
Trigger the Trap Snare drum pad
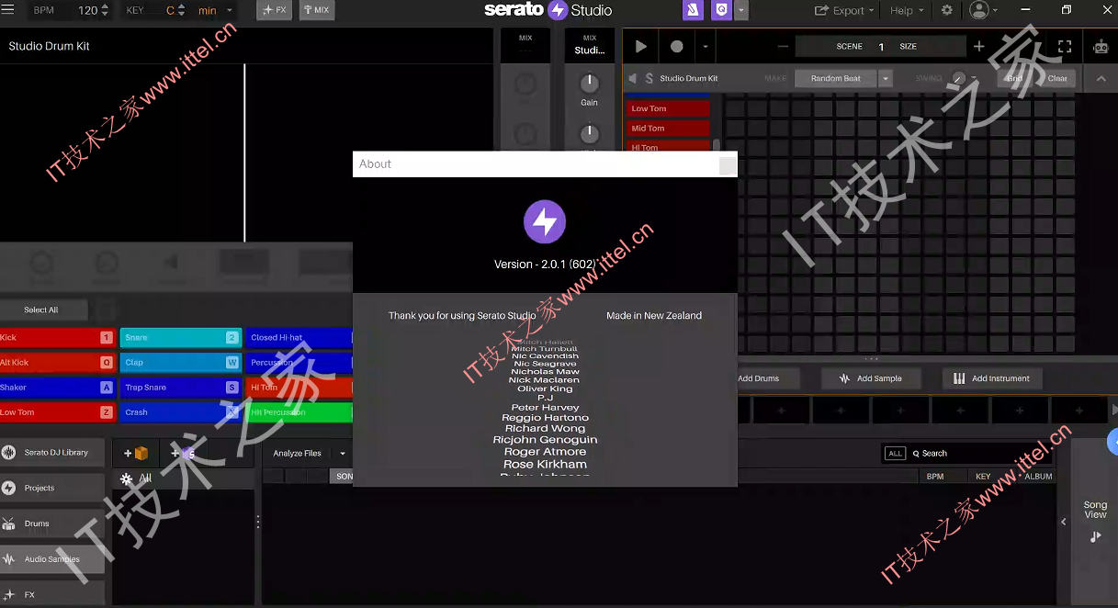pyautogui.click(x=181, y=387)
